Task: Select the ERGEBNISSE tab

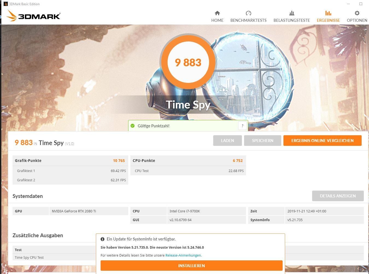Action: (x=328, y=16)
